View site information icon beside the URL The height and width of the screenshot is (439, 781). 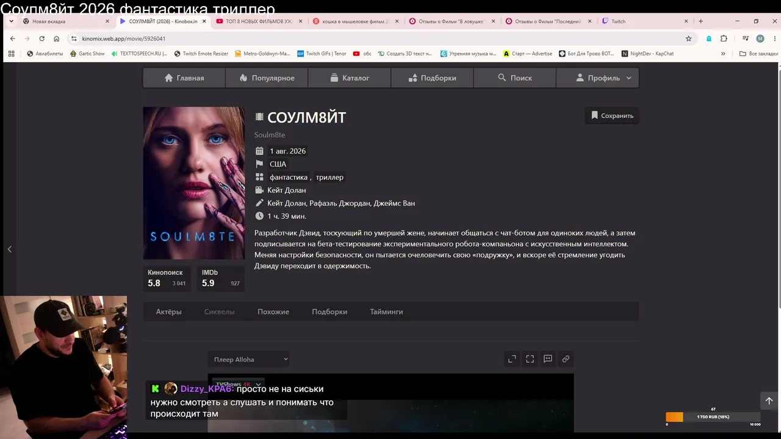[74, 38]
